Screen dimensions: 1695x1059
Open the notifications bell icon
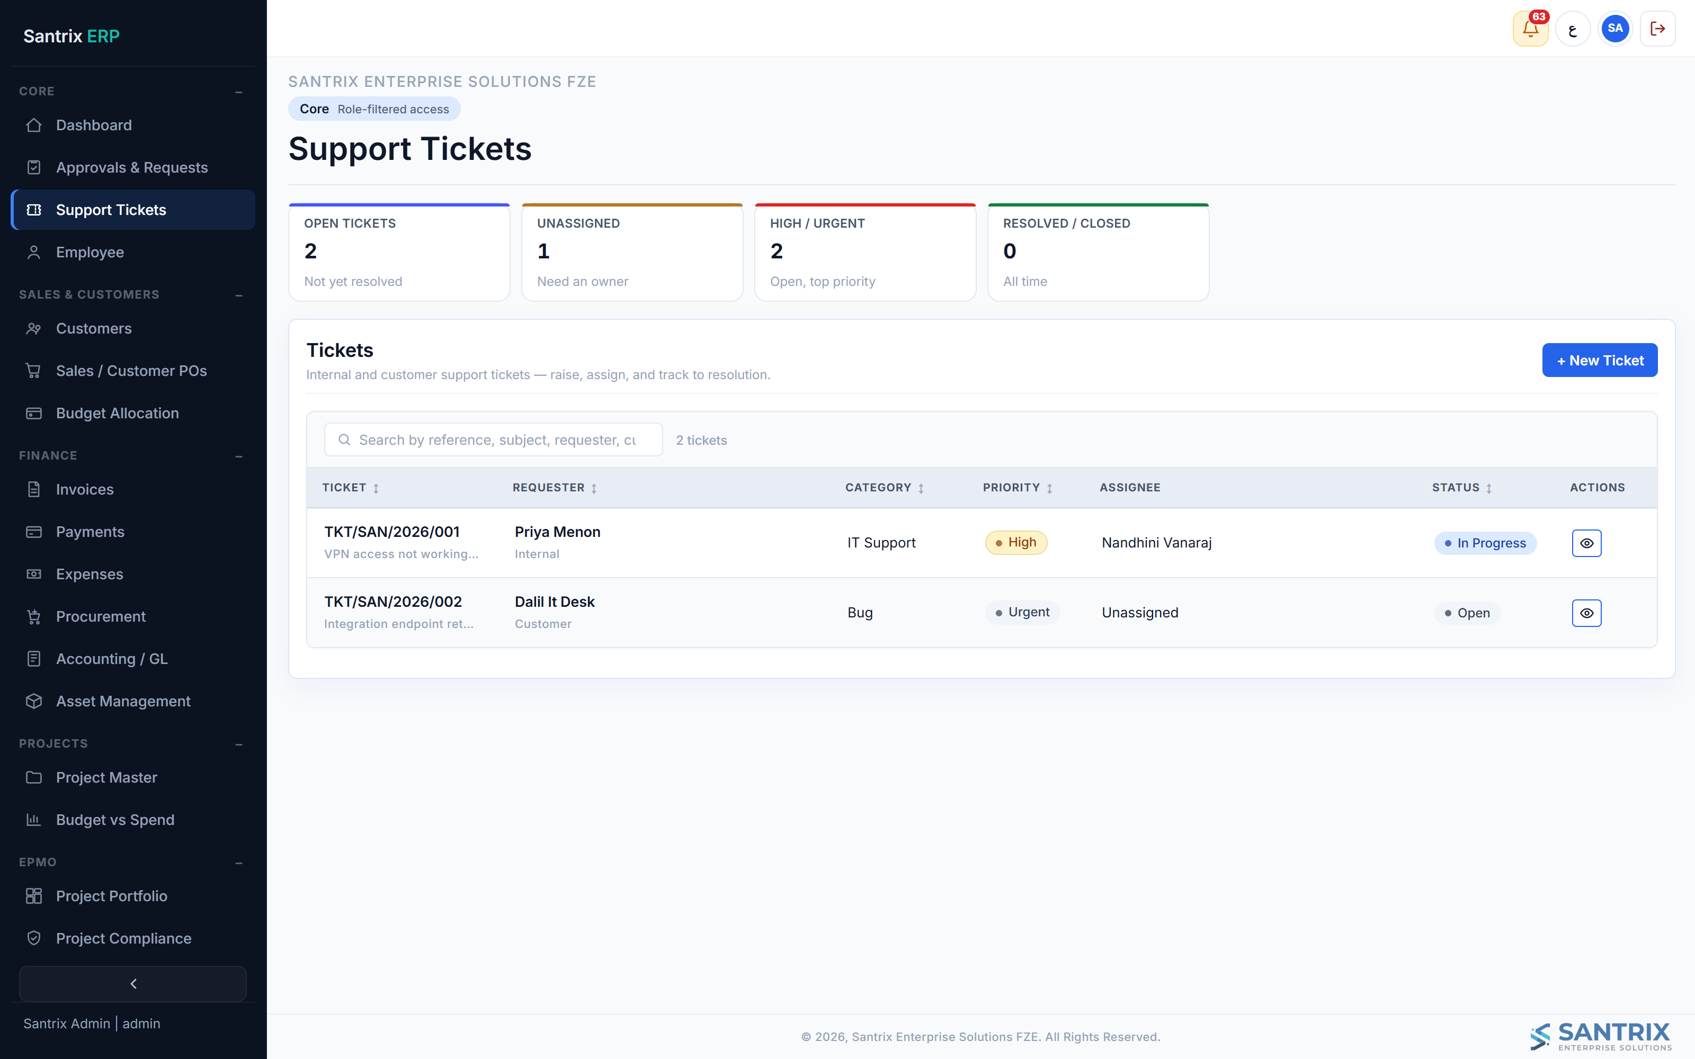click(x=1530, y=29)
